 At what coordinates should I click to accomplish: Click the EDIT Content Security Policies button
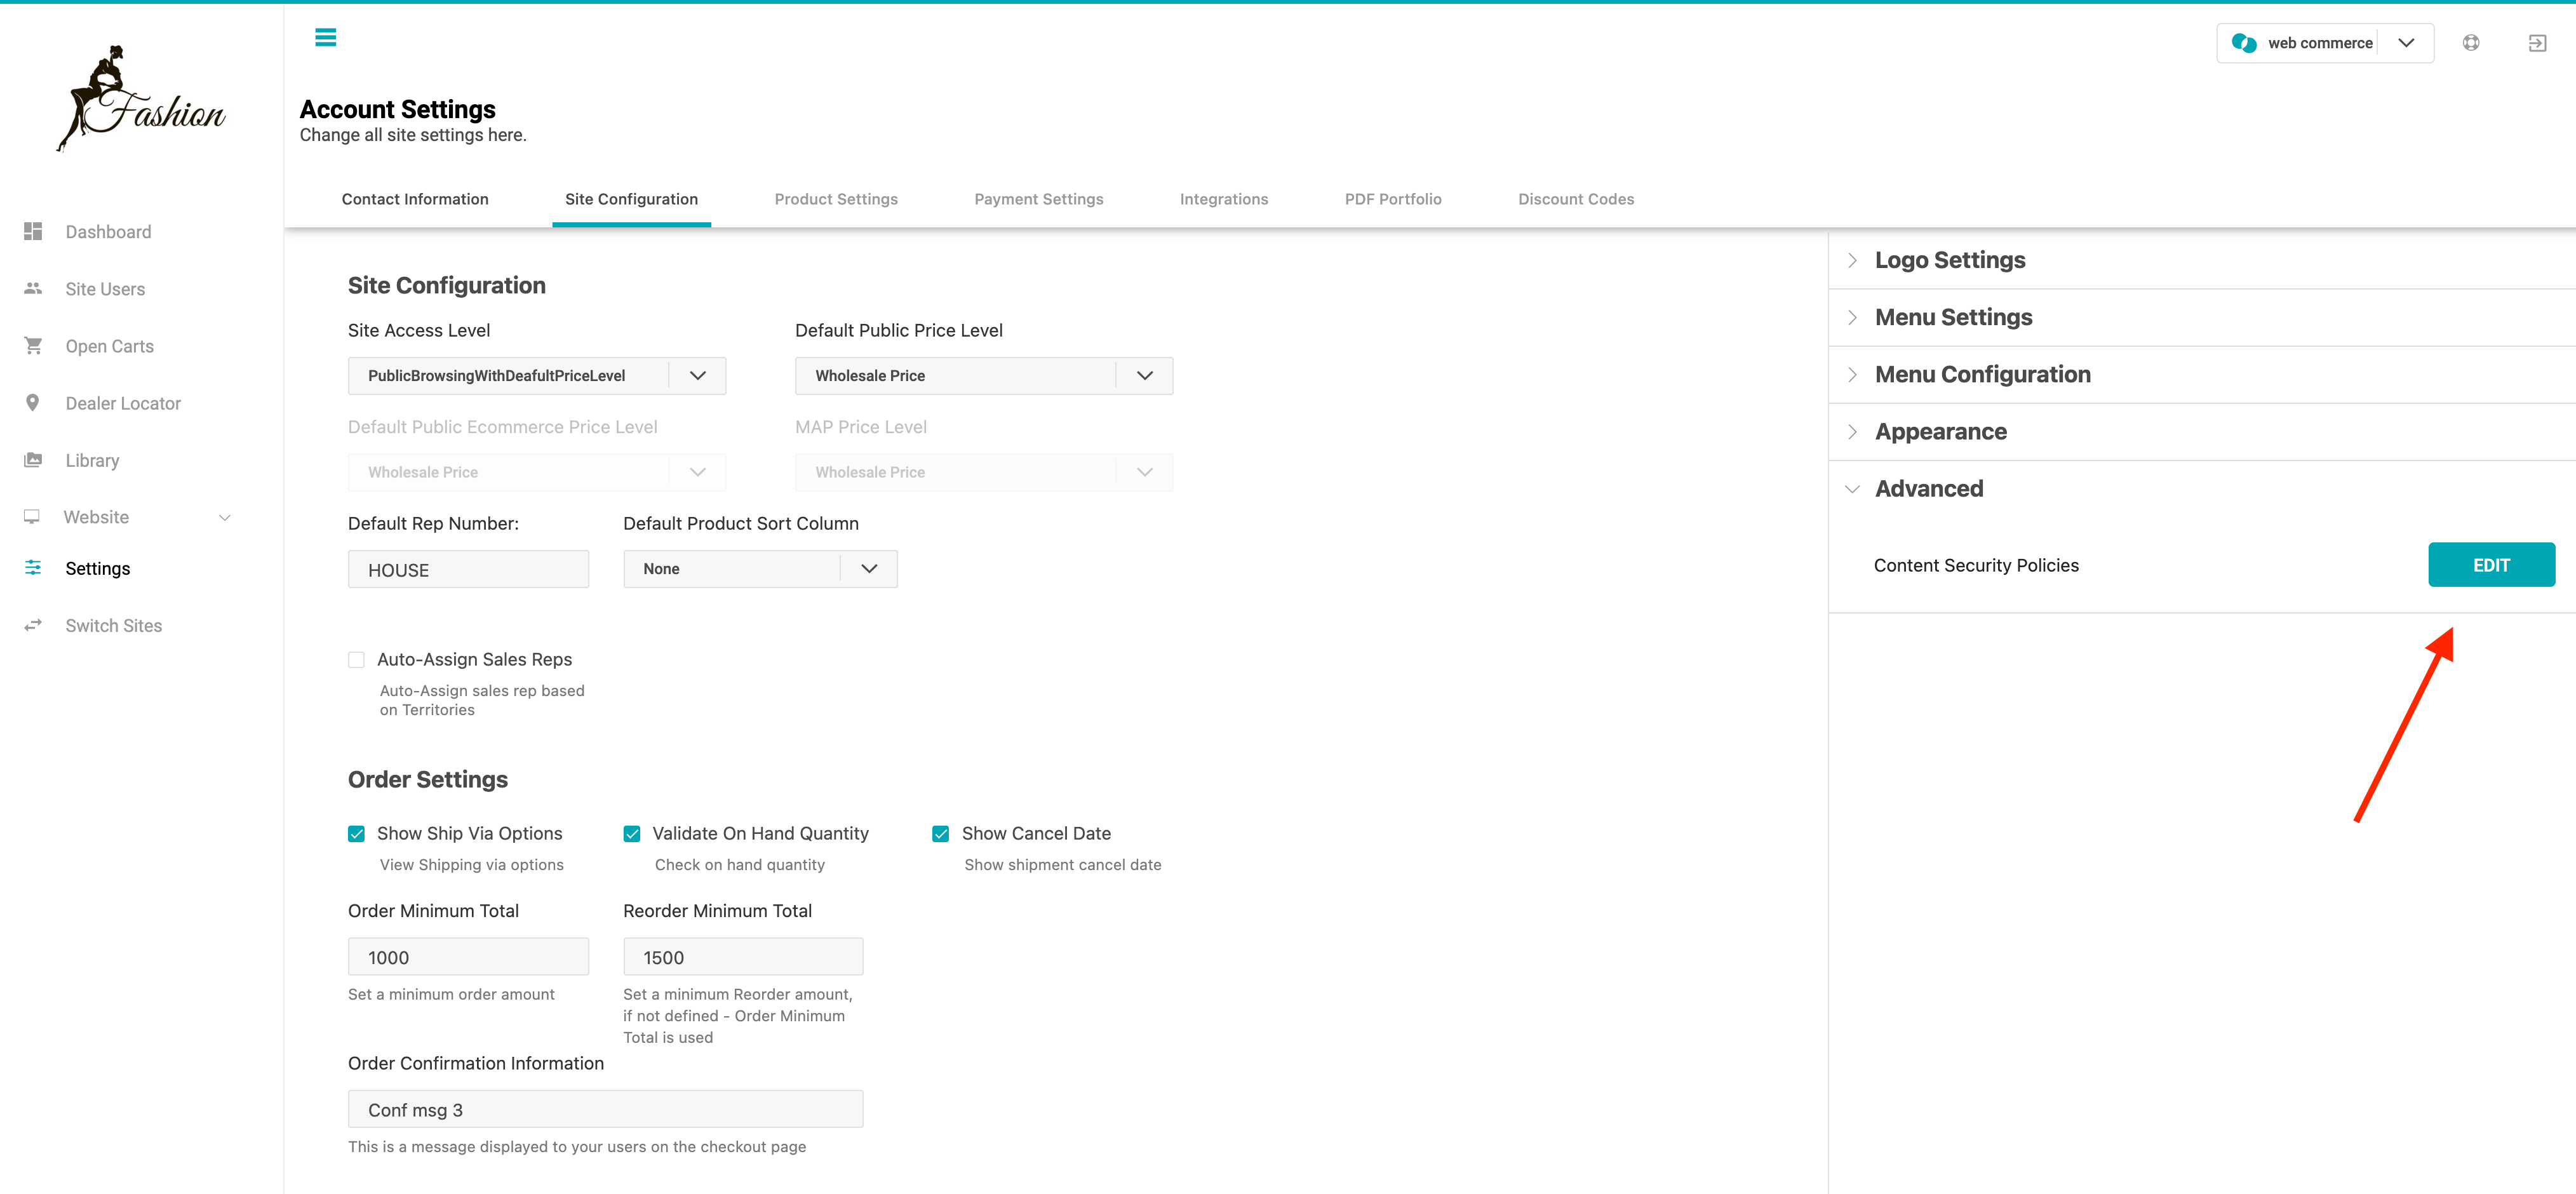coord(2491,565)
